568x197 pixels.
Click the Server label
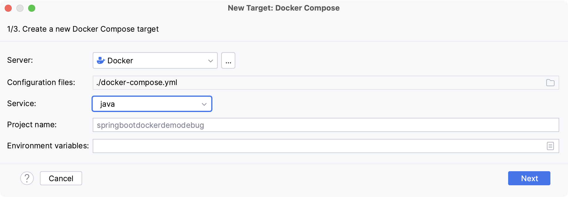point(20,60)
